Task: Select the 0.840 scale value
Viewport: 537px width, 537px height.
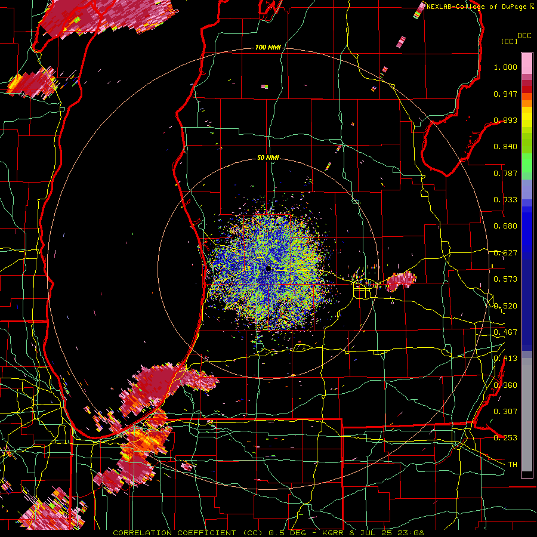Action: 505,147
